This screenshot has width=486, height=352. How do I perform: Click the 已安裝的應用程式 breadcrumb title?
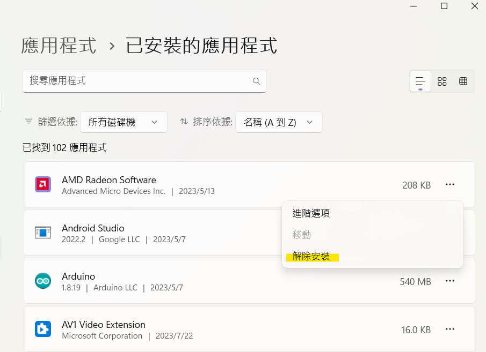point(201,46)
